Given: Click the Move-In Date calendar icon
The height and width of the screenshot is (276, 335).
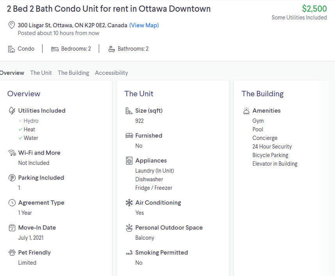Looking at the screenshot, I should point(12,228).
